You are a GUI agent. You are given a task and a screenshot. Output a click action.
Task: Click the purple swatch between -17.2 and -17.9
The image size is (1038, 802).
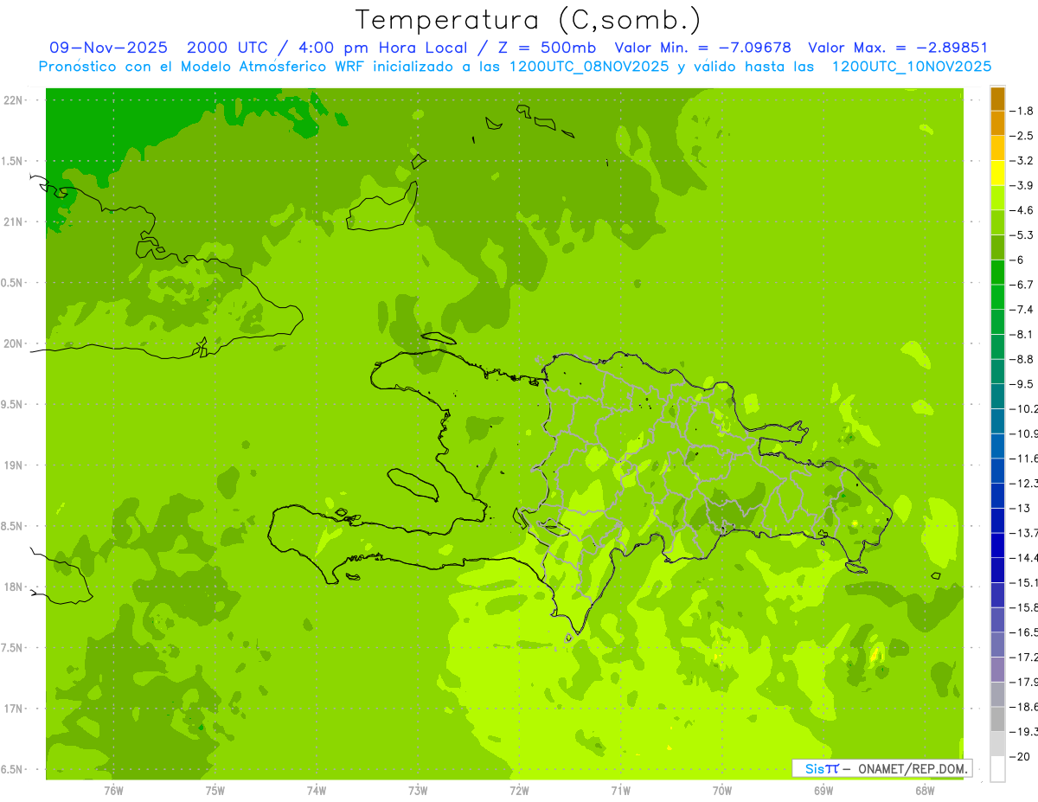click(997, 669)
